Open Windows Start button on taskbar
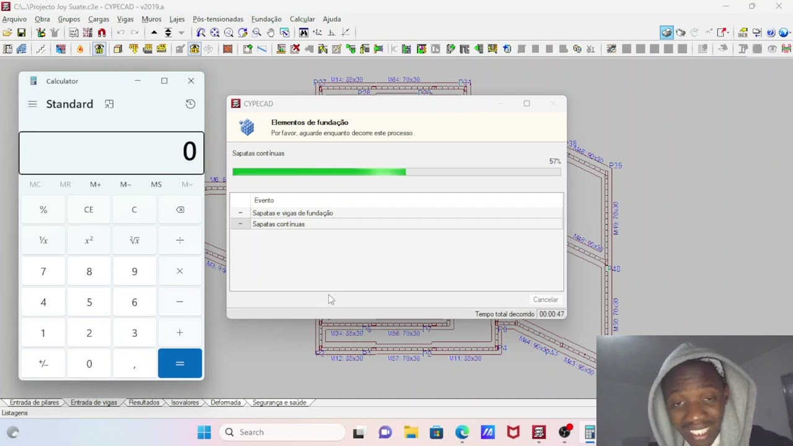 [204, 432]
